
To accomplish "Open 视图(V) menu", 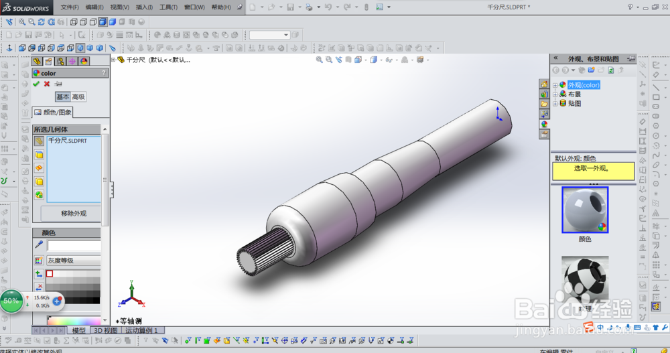I will point(119,7).
